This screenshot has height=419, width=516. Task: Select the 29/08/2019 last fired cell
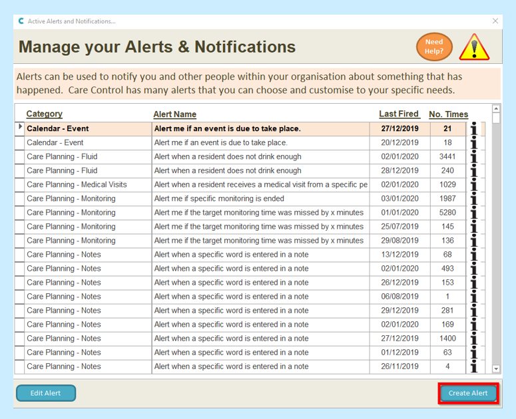click(400, 241)
